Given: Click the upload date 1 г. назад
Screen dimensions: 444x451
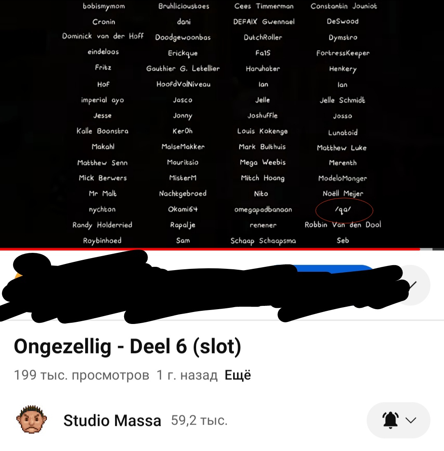Looking at the screenshot, I should point(187,375).
